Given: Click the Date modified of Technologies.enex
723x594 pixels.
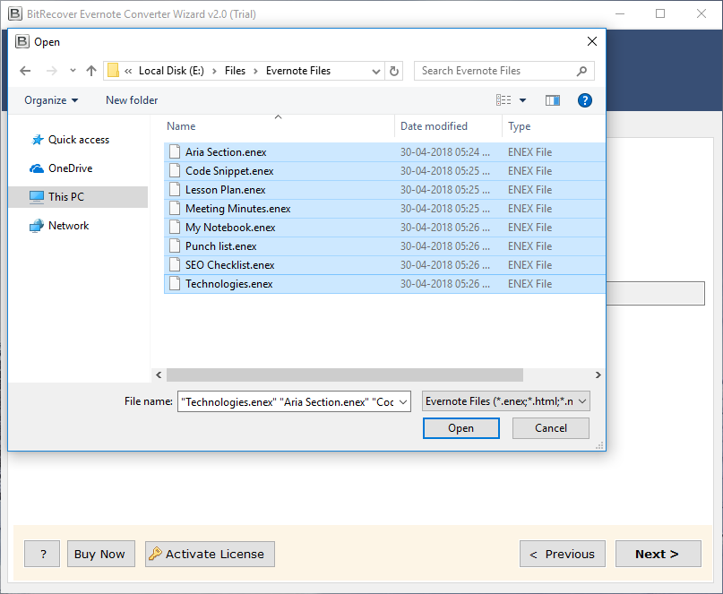Looking at the screenshot, I should (445, 284).
